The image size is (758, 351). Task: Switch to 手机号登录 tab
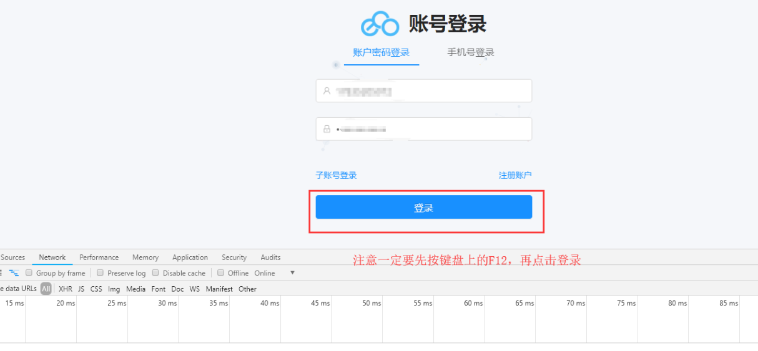(471, 52)
